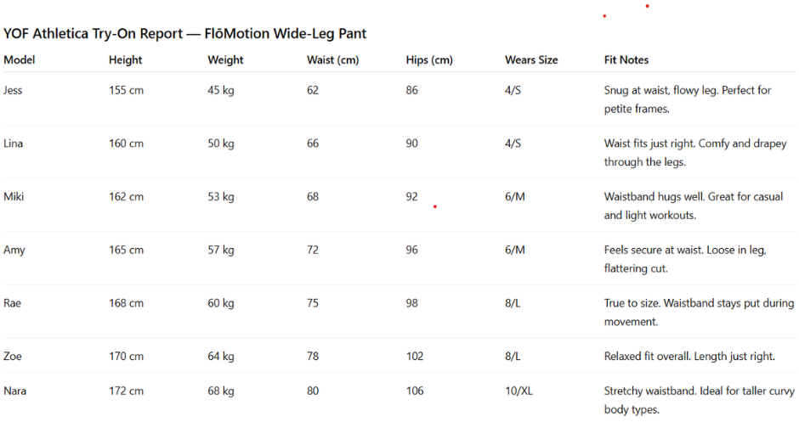The image size is (799, 428).
Task: Select the Wears Size column header
Action: (x=531, y=60)
